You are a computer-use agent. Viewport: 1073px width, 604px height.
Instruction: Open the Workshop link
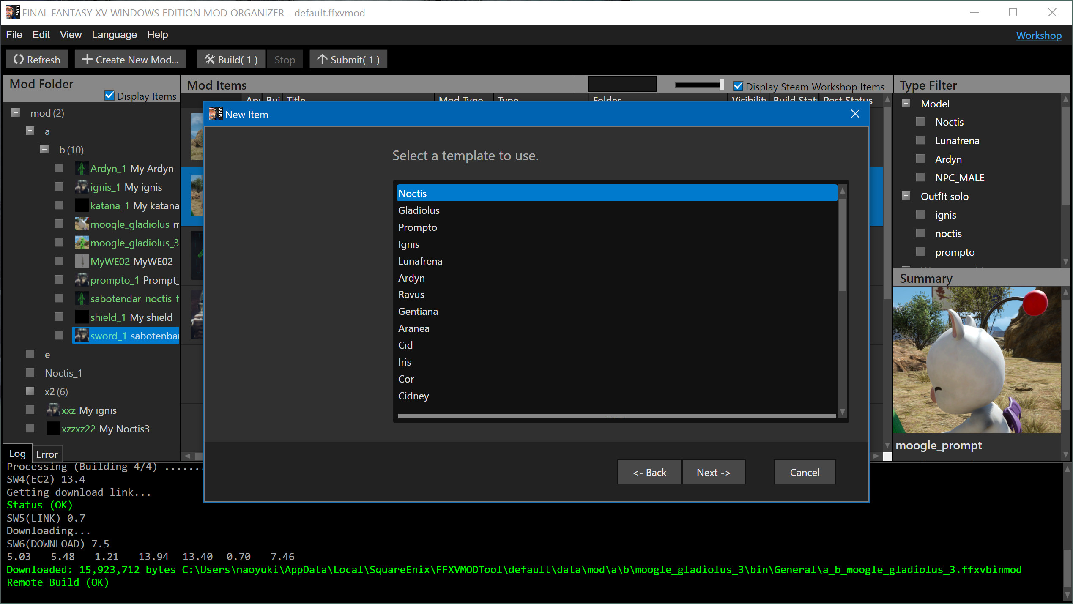click(x=1039, y=36)
